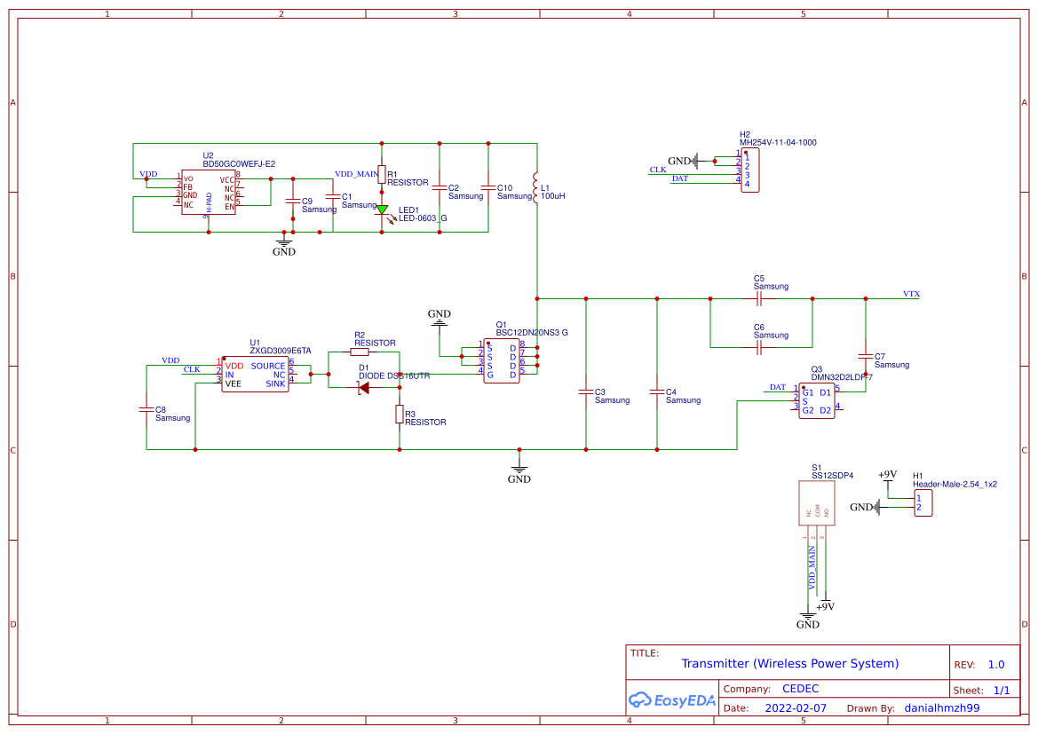
Task: Select the U1 ZXGD3009E6TA gate driver
Action: pos(256,374)
